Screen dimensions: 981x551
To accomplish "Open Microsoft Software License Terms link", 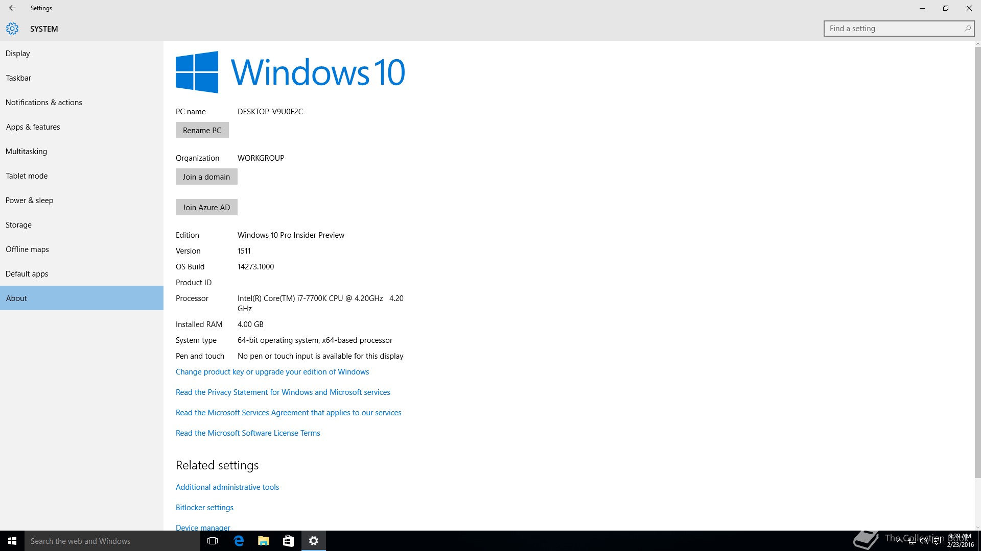I will click(248, 433).
